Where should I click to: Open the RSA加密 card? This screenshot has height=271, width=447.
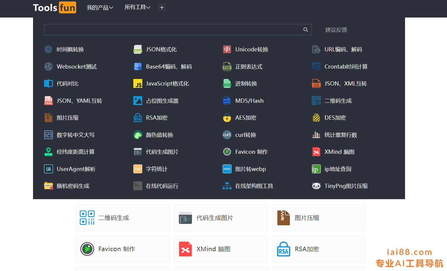[x=319, y=249]
